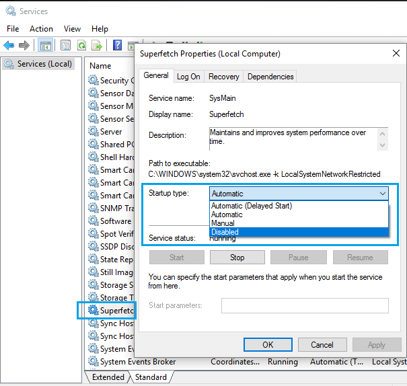Image resolution: width=407 pixels, height=386 pixels.
Task: Click the Stop service button
Action: coord(237,258)
